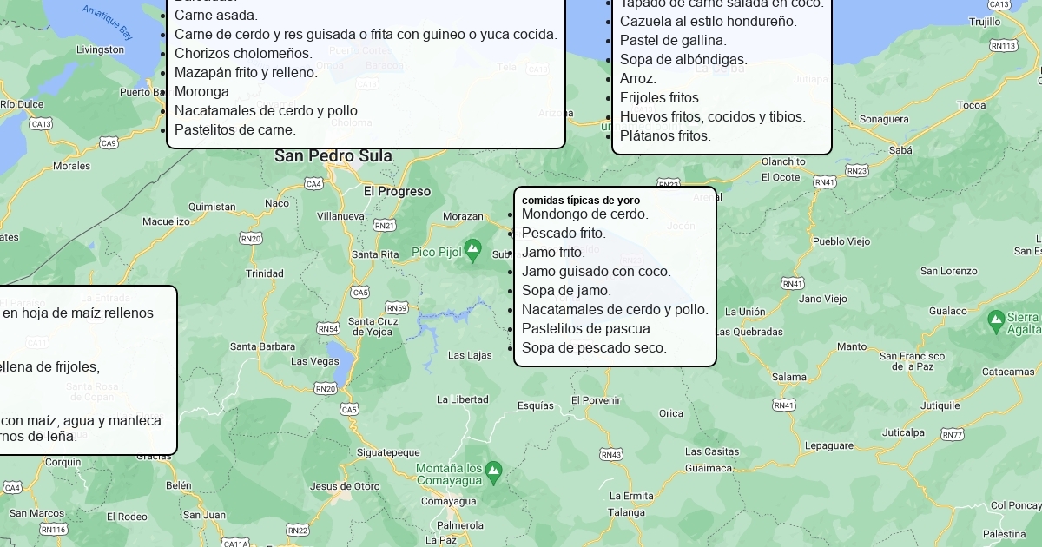Click the RN43 road shield near Talanga

(x=610, y=455)
